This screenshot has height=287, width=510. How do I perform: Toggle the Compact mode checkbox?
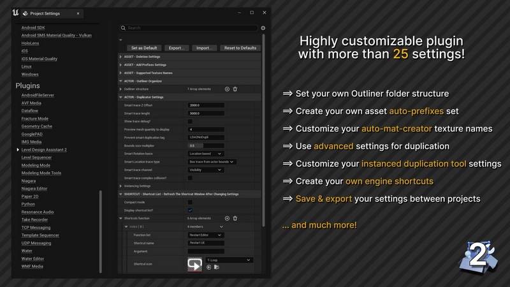tap(190, 202)
